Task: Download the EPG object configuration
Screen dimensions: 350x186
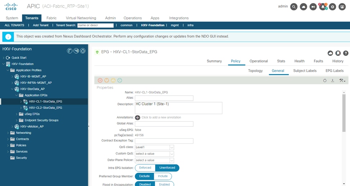Action: click(333, 80)
